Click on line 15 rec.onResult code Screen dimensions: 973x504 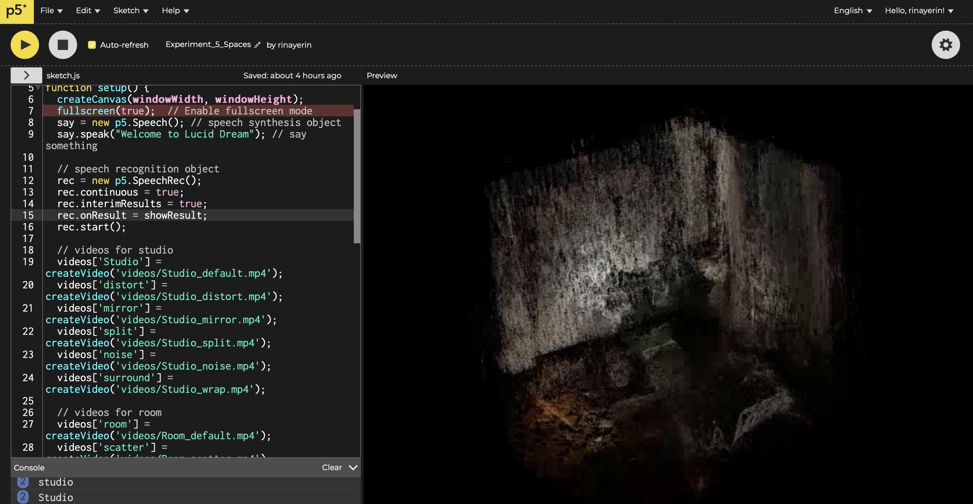click(x=132, y=216)
